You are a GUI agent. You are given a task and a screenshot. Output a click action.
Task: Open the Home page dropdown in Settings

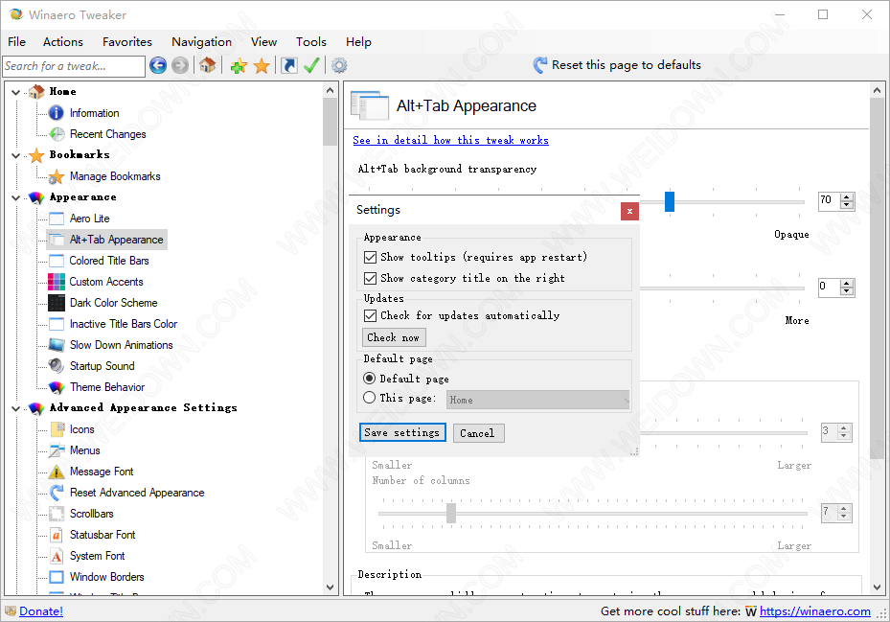point(538,400)
